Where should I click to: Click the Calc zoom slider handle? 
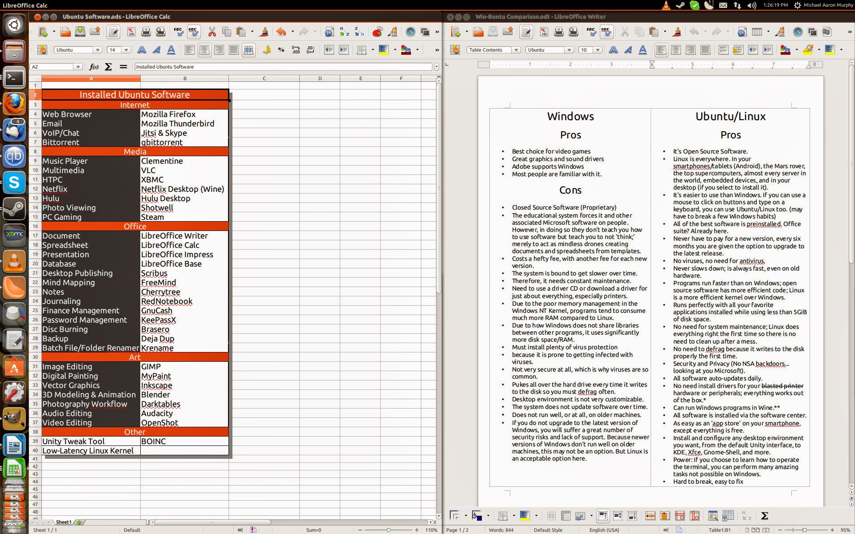389,530
